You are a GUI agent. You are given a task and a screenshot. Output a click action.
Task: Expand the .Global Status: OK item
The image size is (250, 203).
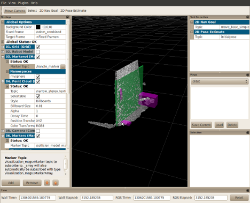[3, 42]
